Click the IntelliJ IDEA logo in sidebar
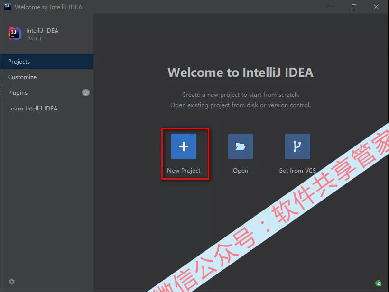This screenshot has height=292, width=389. (15, 34)
